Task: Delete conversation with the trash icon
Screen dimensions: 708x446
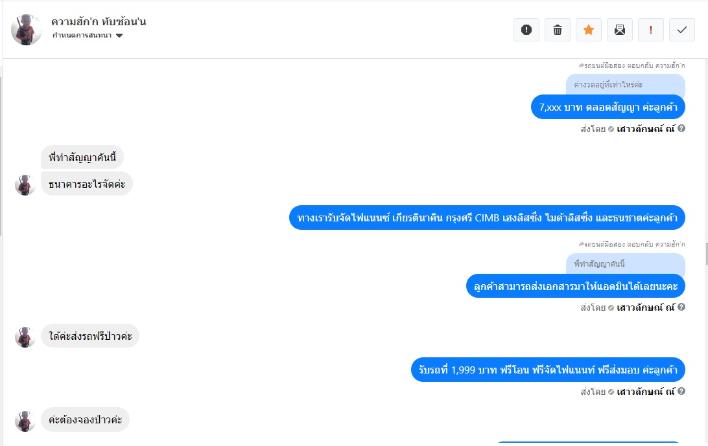Action: tap(557, 30)
